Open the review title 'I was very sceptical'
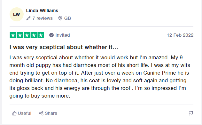The height and width of the screenshot is (125, 202). [64, 47]
